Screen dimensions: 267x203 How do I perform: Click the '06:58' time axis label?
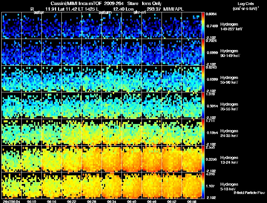192,201
